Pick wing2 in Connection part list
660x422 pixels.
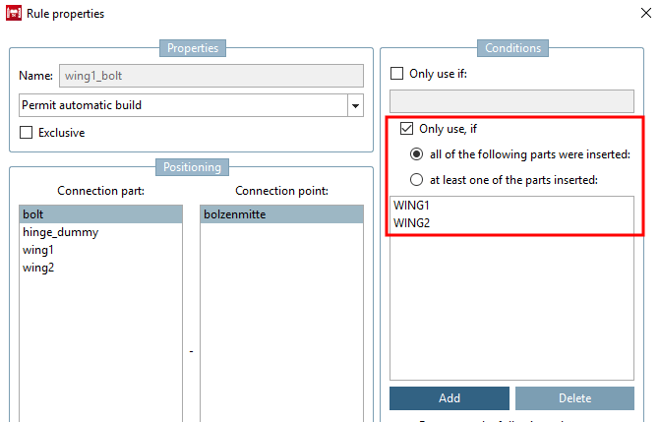tap(38, 268)
